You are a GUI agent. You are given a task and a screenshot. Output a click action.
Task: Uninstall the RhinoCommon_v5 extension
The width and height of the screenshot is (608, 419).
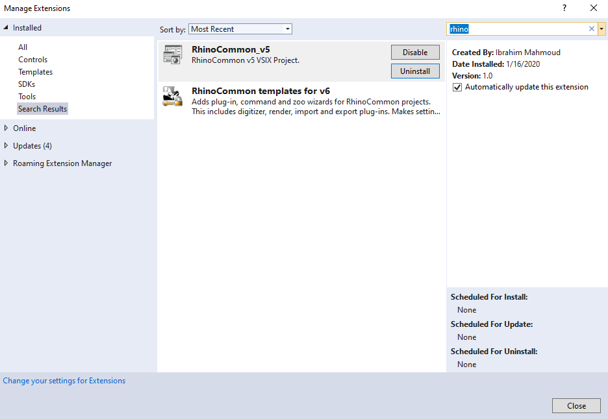[x=415, y=71]
